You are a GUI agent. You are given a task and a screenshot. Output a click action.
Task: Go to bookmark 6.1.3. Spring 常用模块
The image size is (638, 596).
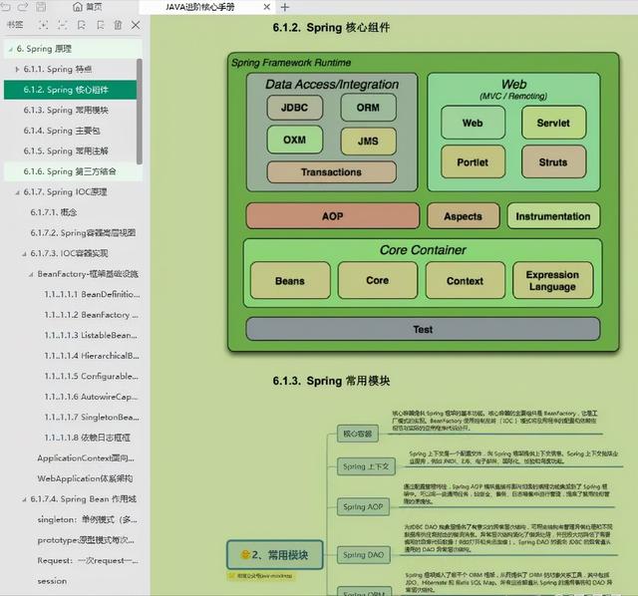(67, 110)
